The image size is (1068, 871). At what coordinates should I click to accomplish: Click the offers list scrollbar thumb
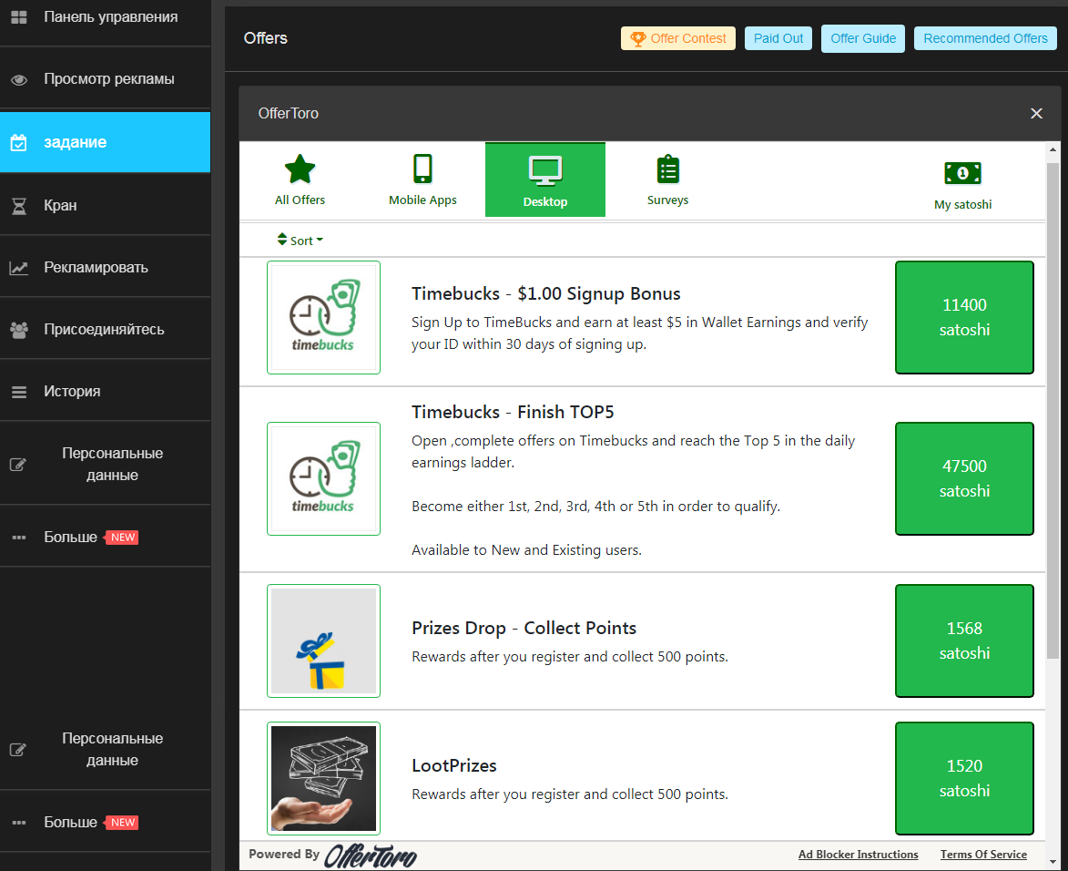coord(1053,411)
